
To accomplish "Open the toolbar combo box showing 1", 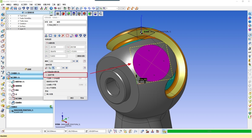I will pos(116,8).
